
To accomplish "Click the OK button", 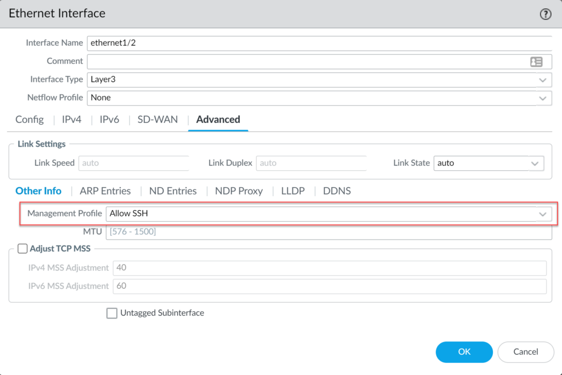I will tap(464, 352).
